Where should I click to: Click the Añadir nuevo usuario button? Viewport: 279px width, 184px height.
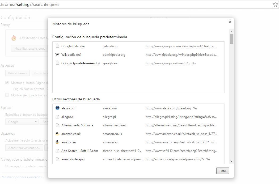coord(24,148)
